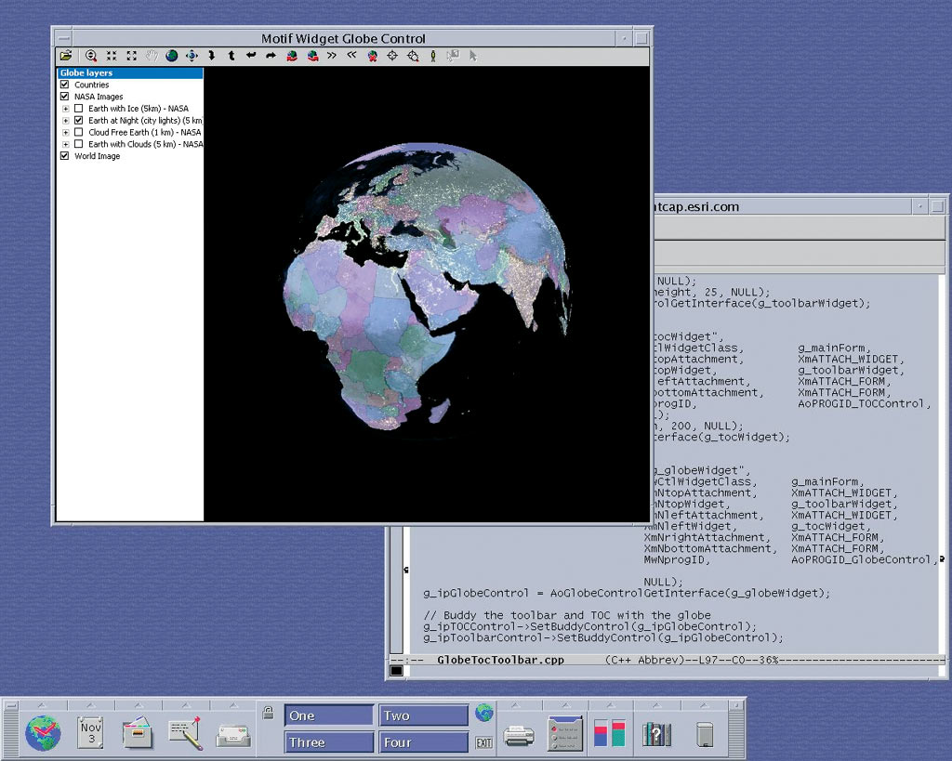Viewport: 952px width, 761px height.
Task: Click the crosshair target tool icon
Action: click(x=392, y=56)
